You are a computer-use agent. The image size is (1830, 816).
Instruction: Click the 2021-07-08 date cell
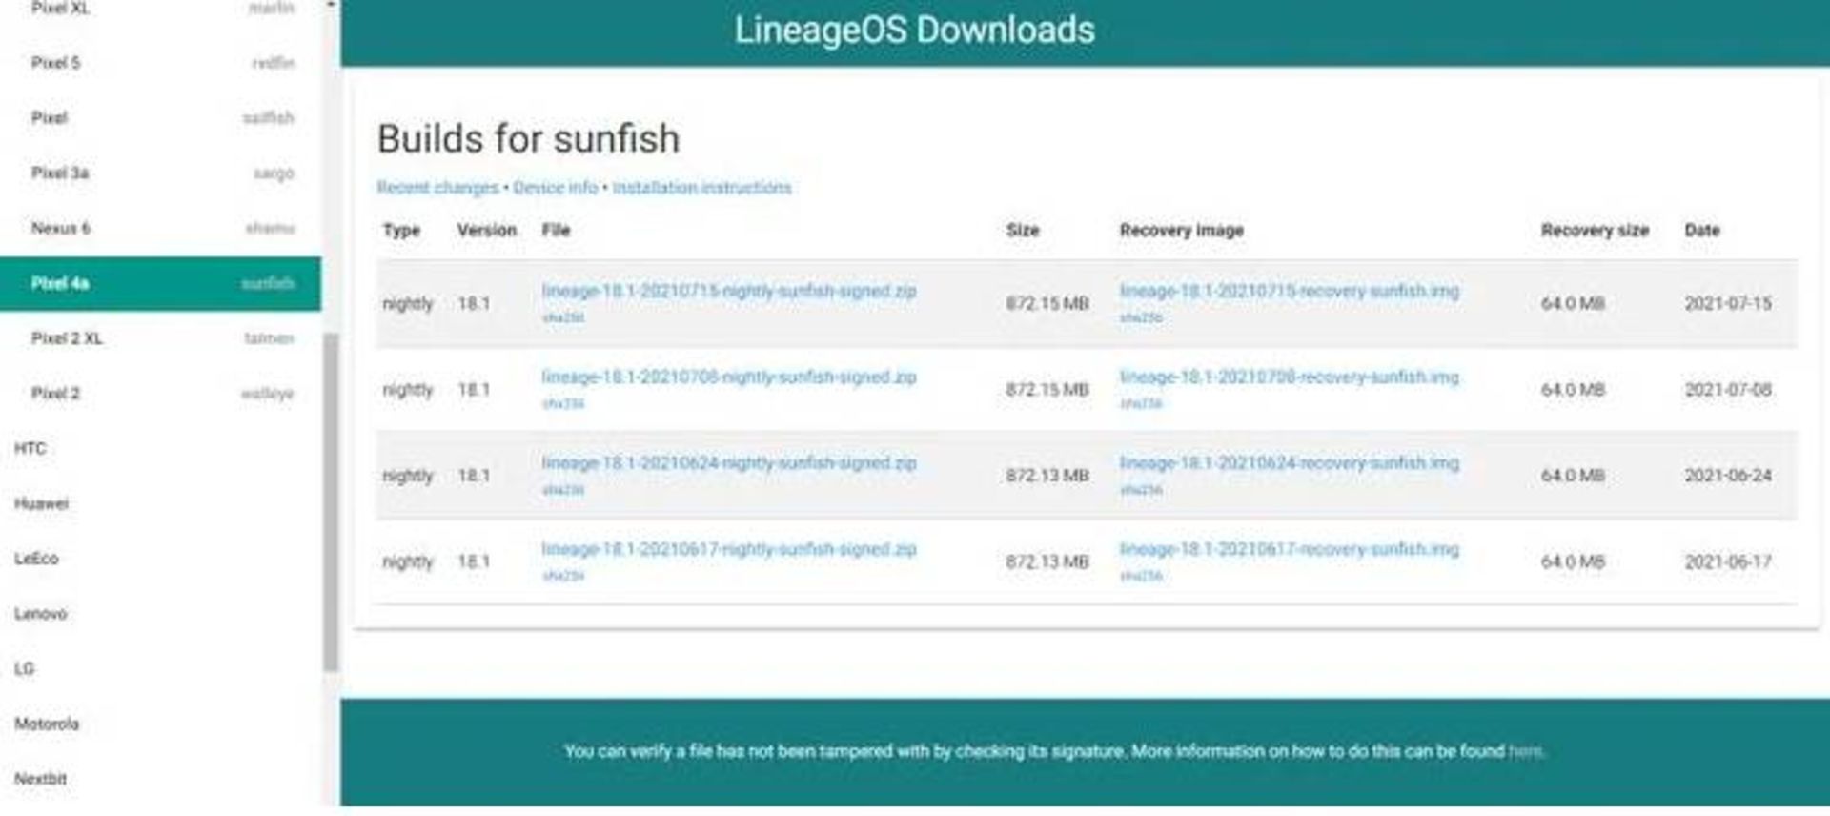1728,390
